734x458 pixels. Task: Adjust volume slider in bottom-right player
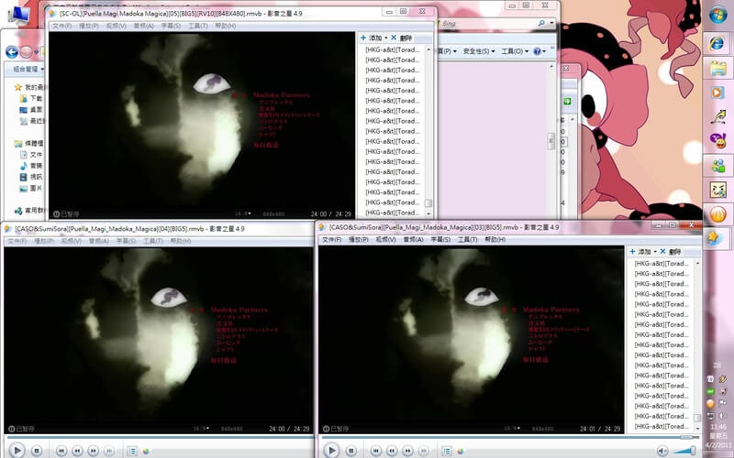[x=684, y=451]
